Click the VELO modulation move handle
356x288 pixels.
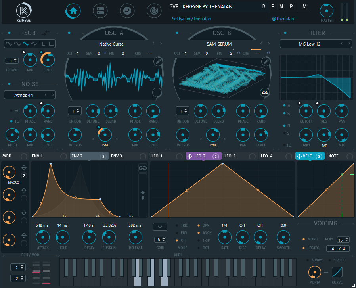[299, 156]
